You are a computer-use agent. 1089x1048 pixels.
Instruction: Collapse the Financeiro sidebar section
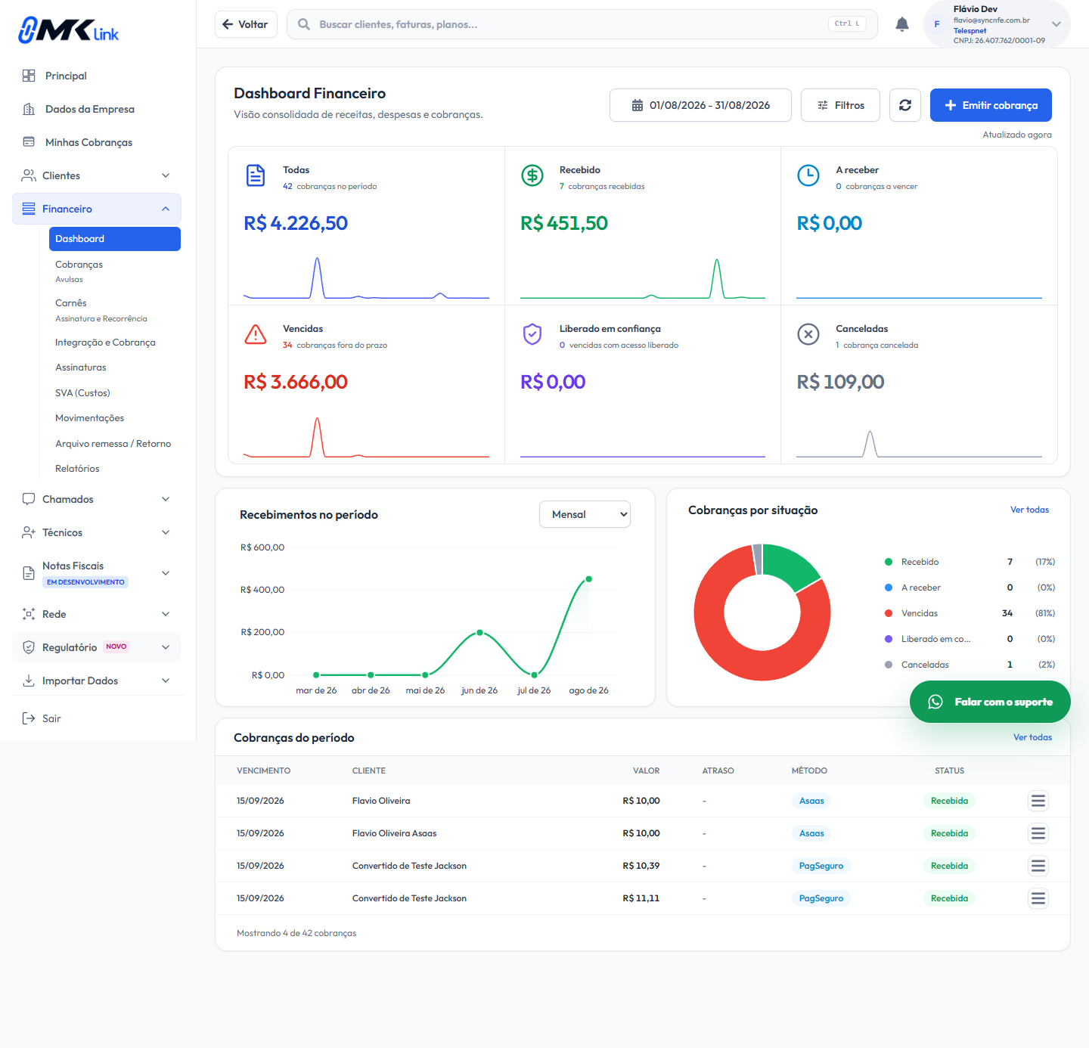point(97,209)
